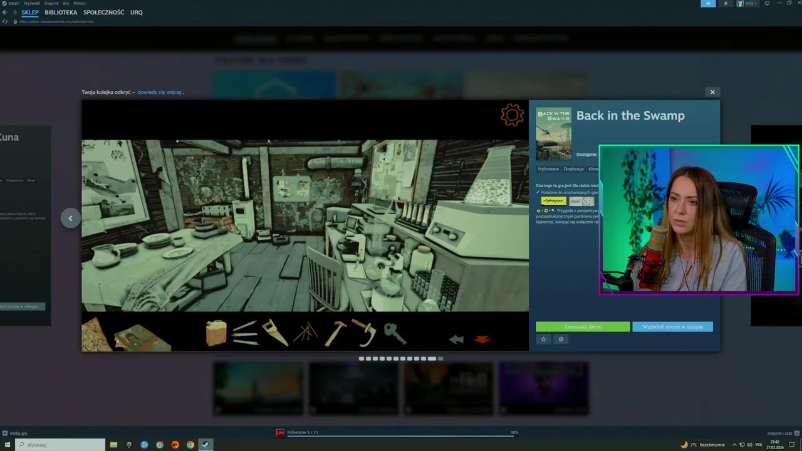Open the Znajomi menu

51,3
